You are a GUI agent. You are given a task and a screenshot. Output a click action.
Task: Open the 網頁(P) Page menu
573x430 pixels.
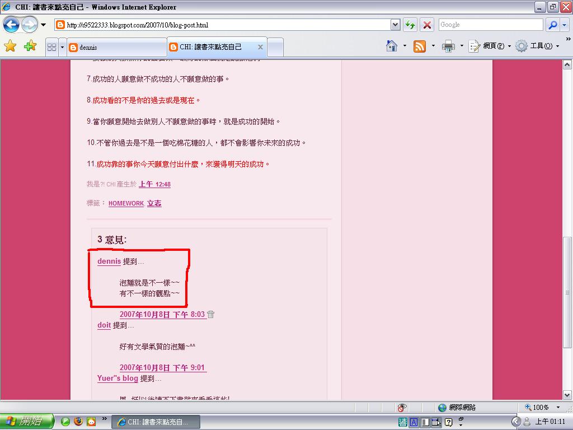(490, 46)
